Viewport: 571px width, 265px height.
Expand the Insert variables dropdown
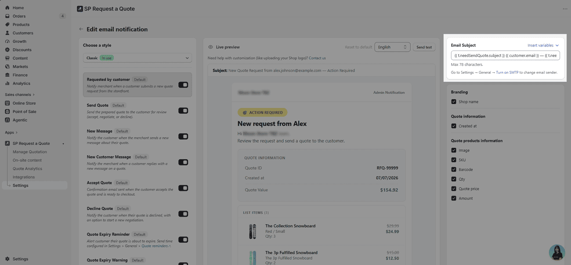pyautogui.click(x=543, y=45)
